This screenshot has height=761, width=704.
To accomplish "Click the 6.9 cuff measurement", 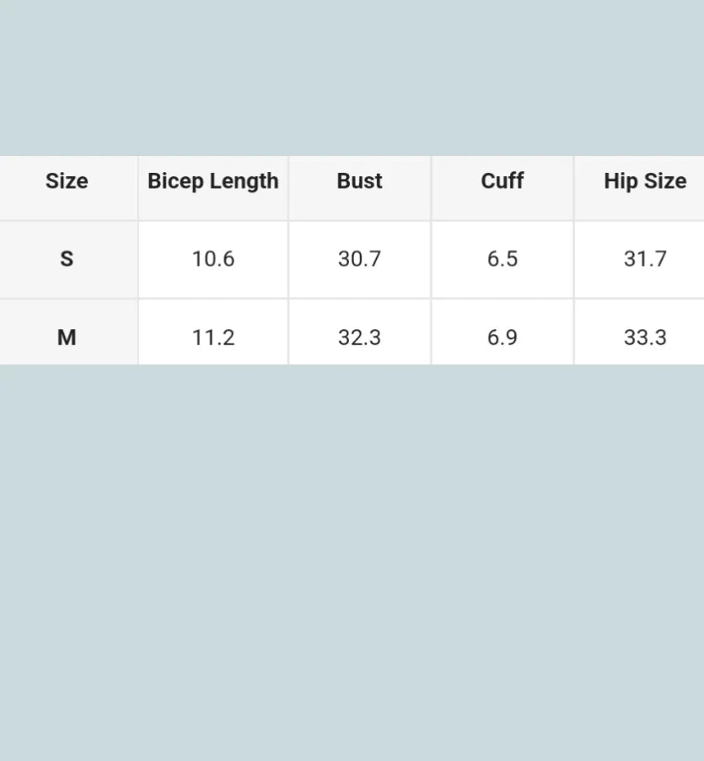I will (x=502, y=337).
